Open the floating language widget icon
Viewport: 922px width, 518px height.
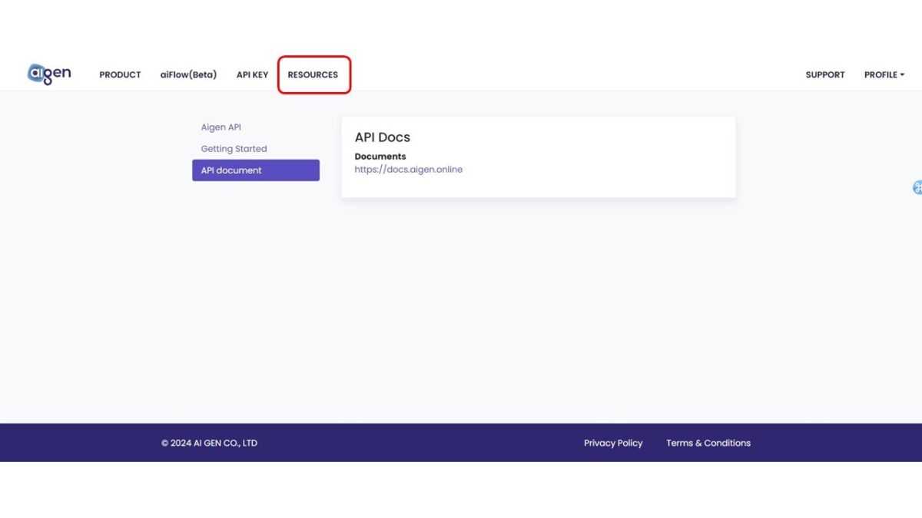917,187
